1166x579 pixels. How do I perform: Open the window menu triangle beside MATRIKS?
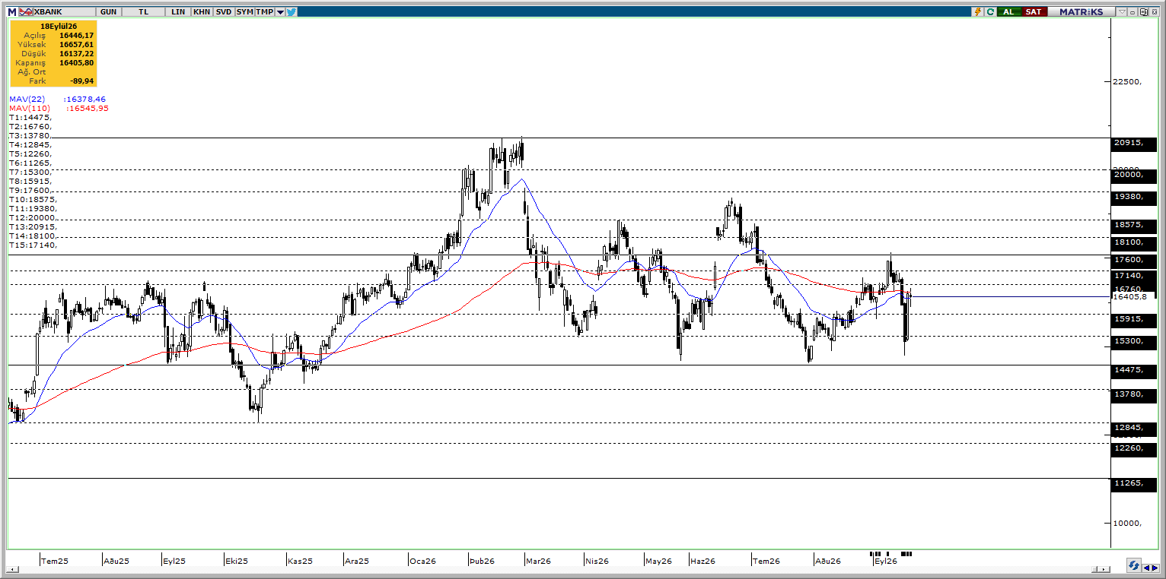click(x=1122, y=12)
